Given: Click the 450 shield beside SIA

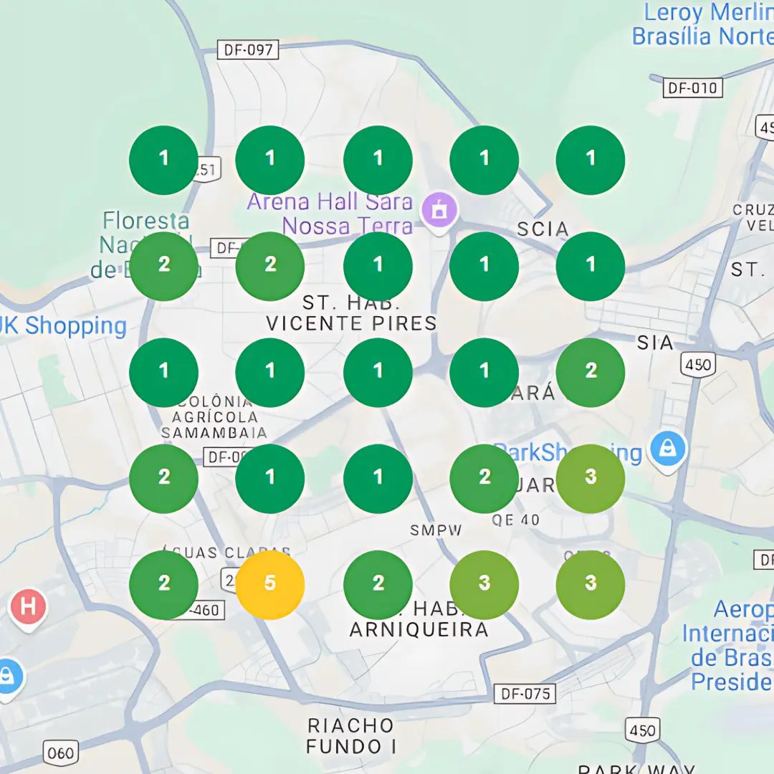Looking at the screenshot, I should (x=698, y=365).
